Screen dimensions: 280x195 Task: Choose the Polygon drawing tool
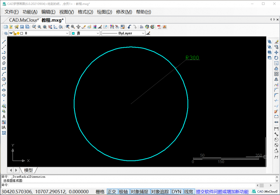4,58
